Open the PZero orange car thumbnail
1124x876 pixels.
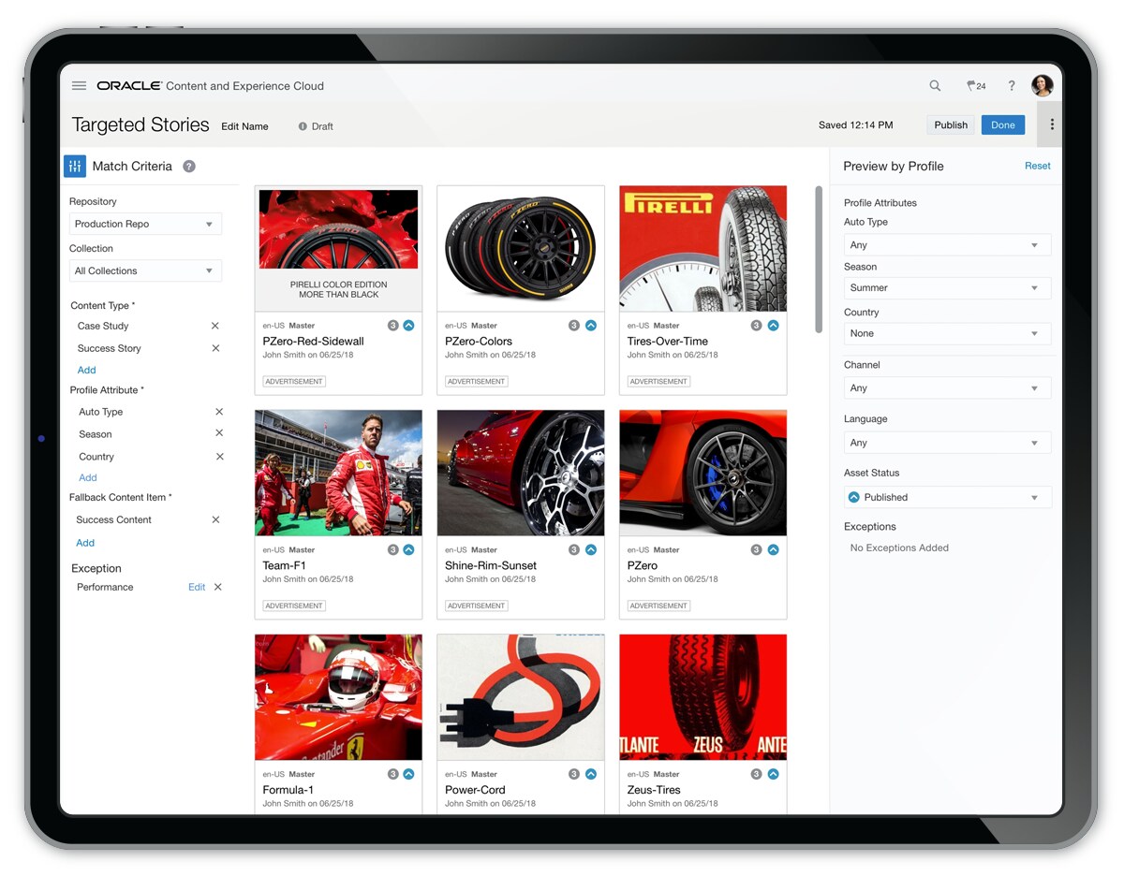point(703,473)
